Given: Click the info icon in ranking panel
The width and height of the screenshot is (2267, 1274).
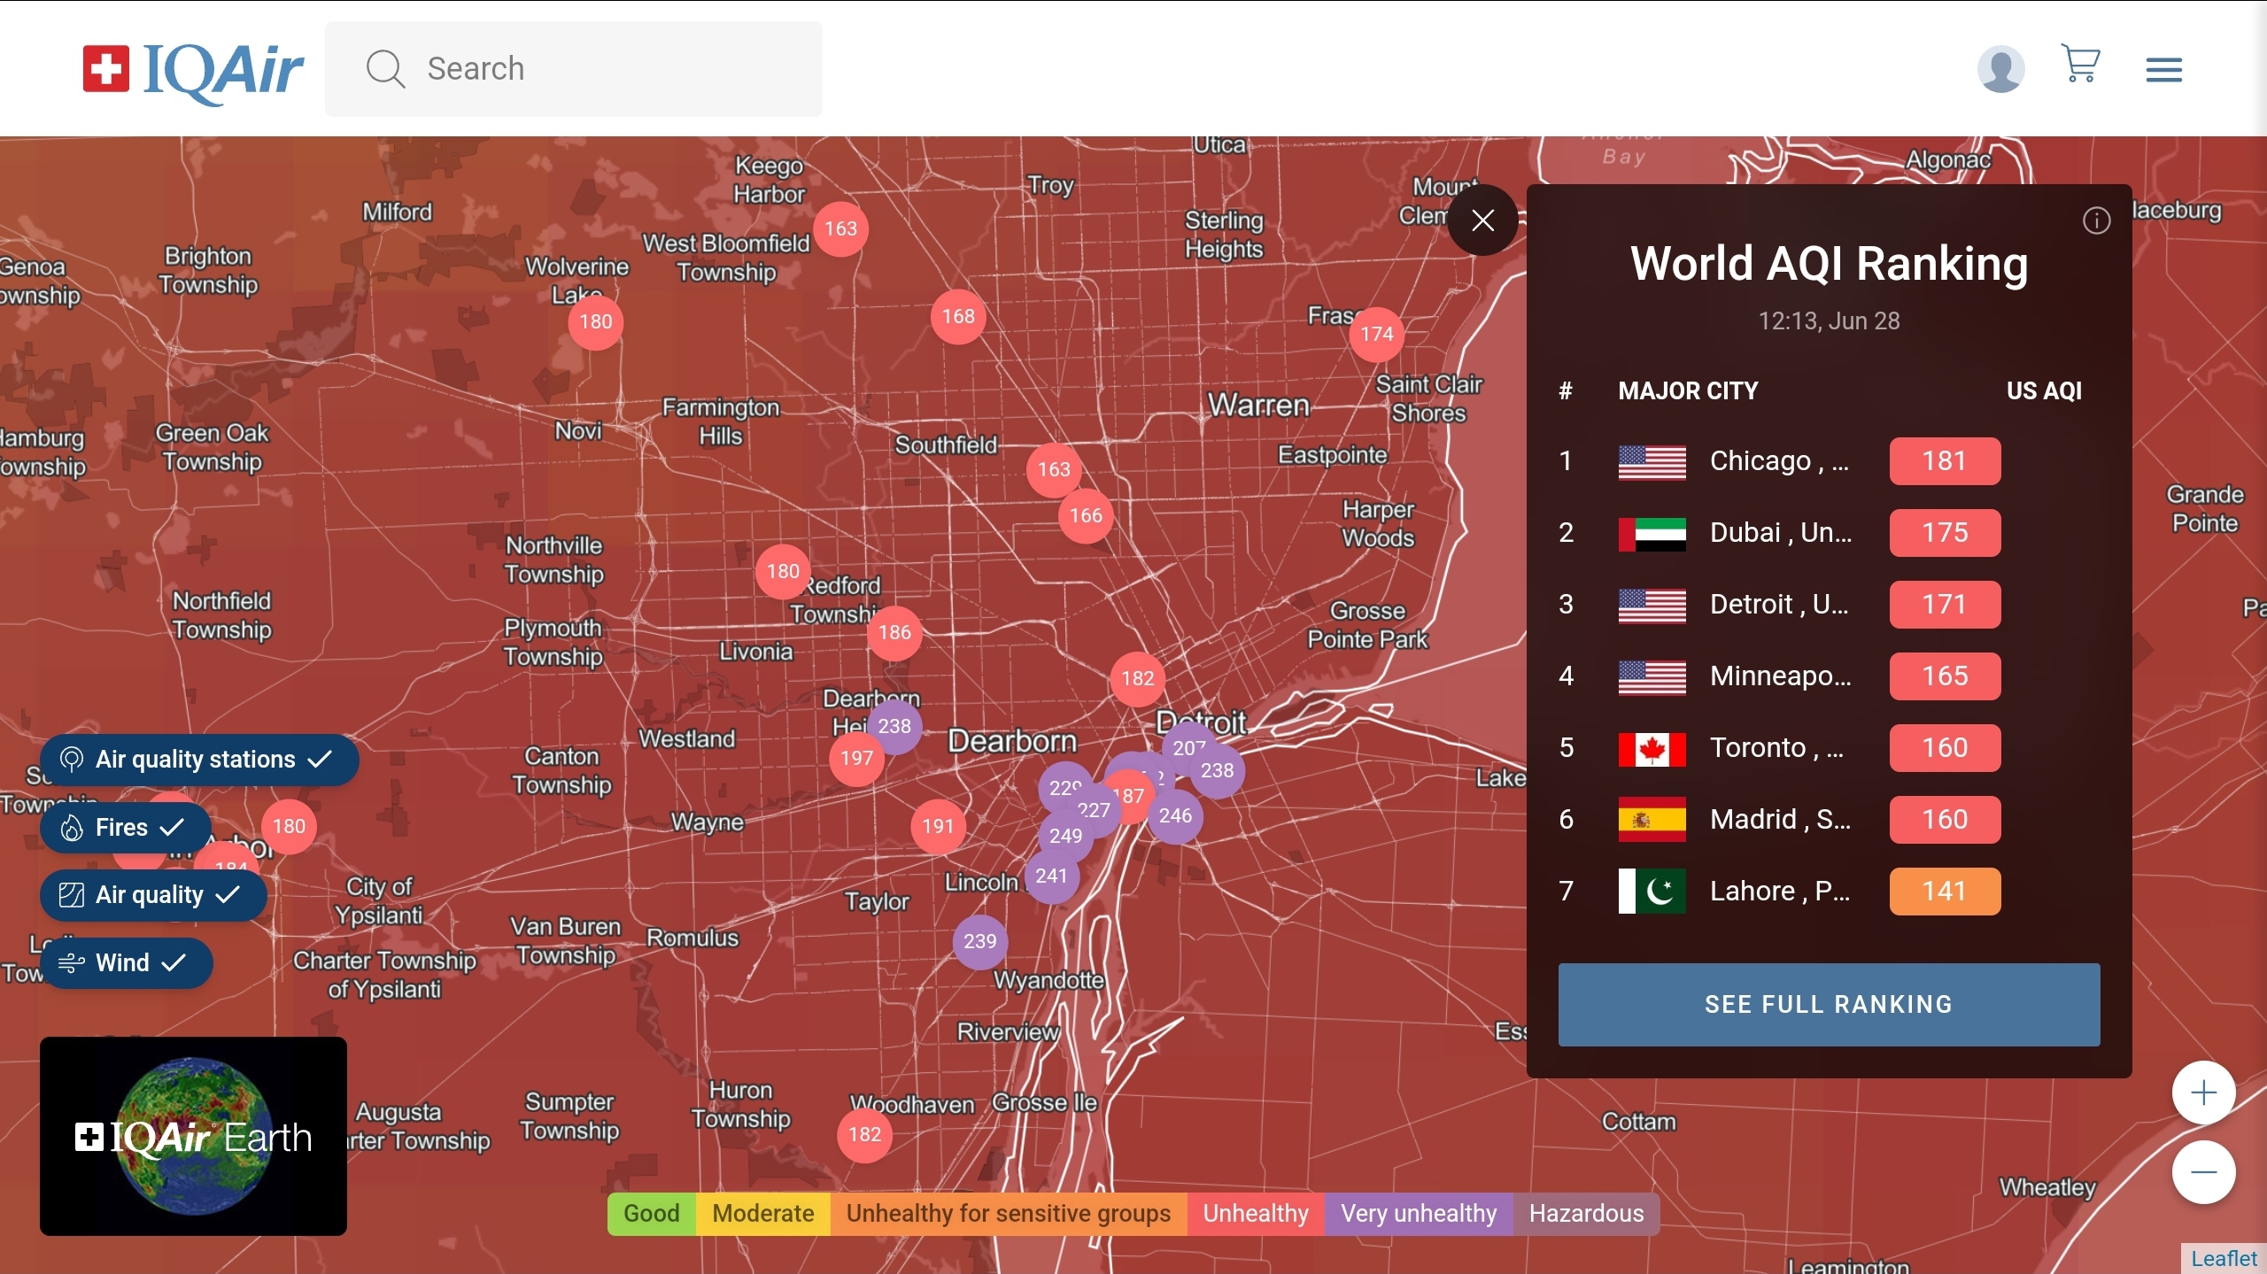Looking at the screenshot, I should [2096, 220].
